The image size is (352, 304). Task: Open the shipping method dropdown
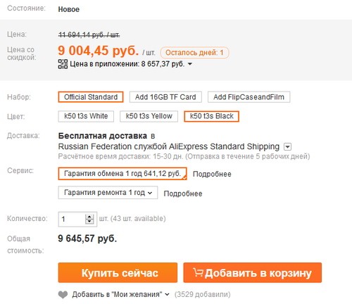coord(287,147)
